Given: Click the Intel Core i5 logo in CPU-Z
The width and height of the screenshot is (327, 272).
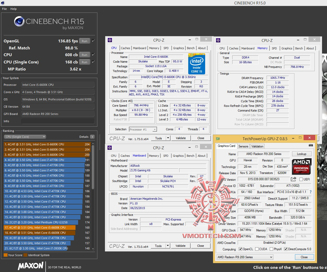Looking at the screenshot, I should pyautogui.click(x=197, y=64).
